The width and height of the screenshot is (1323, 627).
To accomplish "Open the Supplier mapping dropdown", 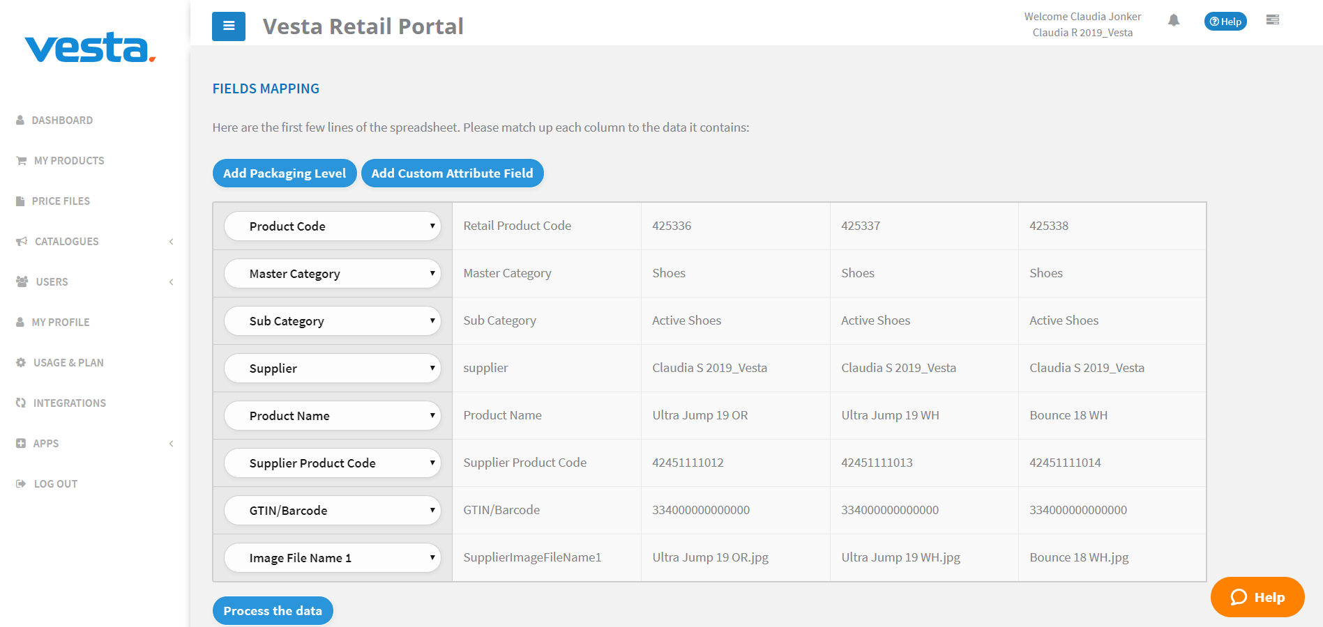I will (x=333, y=368).
